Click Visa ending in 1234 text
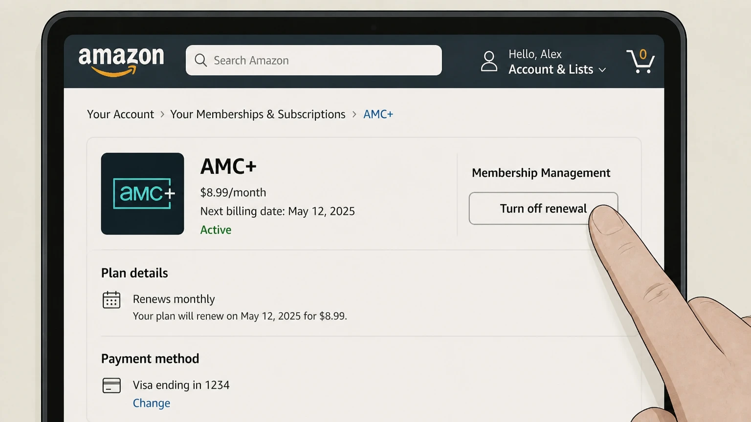751x422 pixels. (x=181, y=385)
